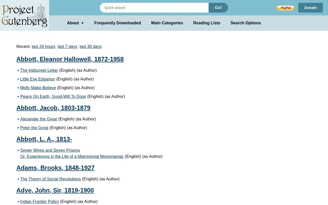
Task: Open Molly Make-Believe book link
Action: [38, 88]
